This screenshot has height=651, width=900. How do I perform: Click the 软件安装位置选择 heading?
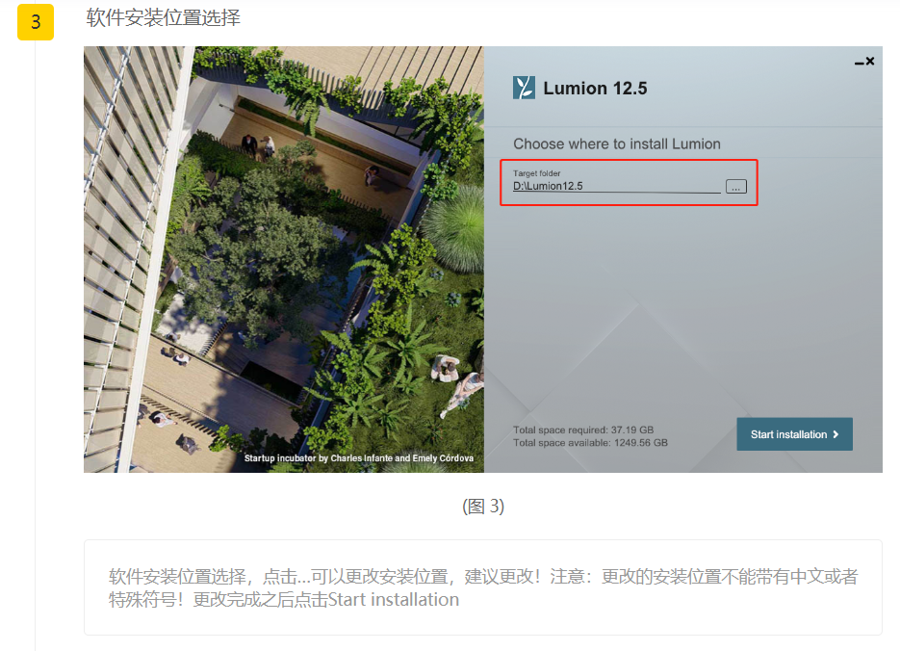coord(163,17)
